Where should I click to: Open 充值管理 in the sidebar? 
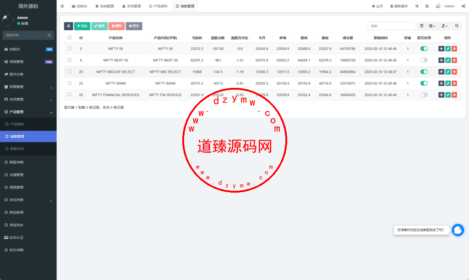pyautogui.click(x=28, y=175)
